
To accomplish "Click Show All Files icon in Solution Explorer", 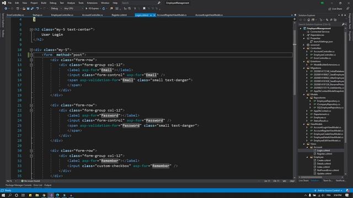I will pyautogui.click(x=335, y=20).
